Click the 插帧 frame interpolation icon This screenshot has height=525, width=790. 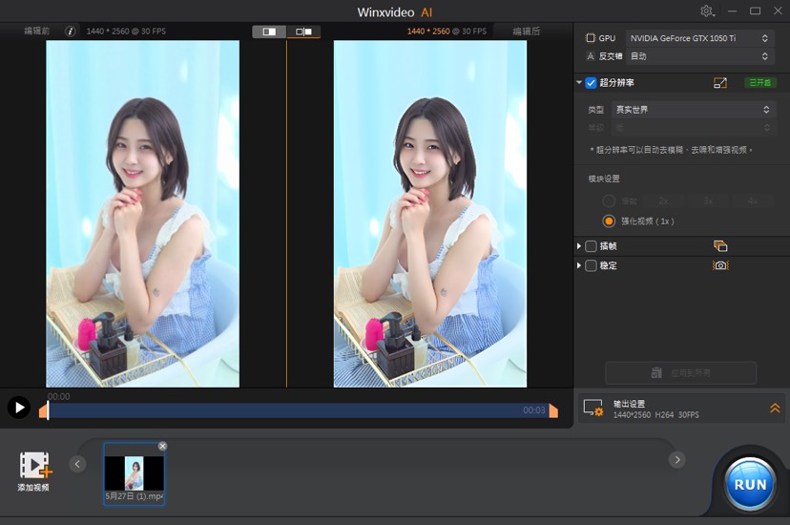coord(720,246)
